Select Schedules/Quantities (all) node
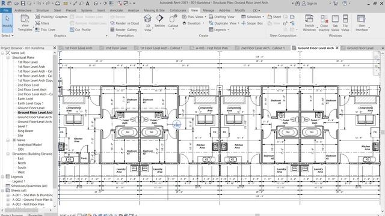This screenshot has width=385, height=216. click(x=29, y=186)
